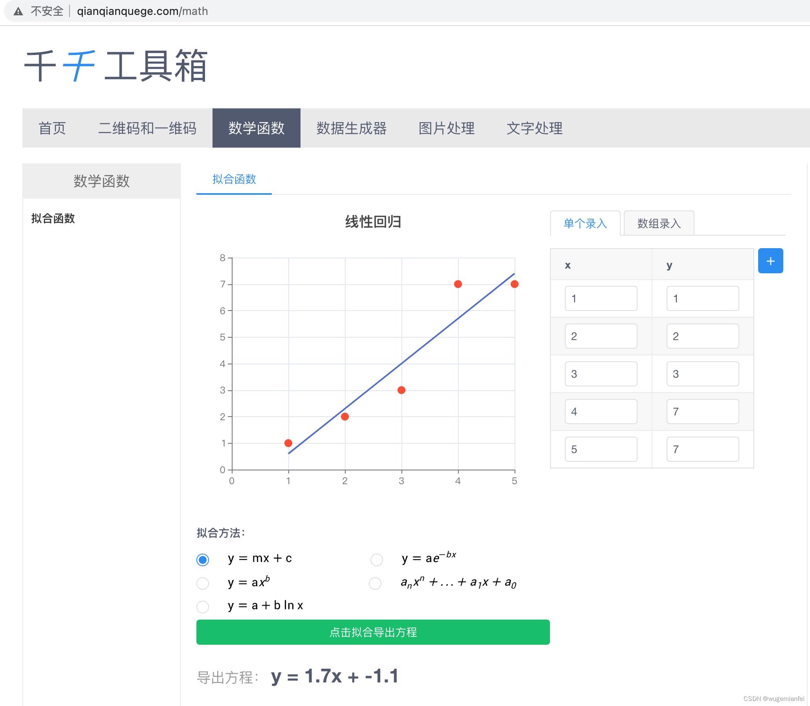Open 图片处理 in the navigation bar
810x706 pixels.
pos(446,128)
